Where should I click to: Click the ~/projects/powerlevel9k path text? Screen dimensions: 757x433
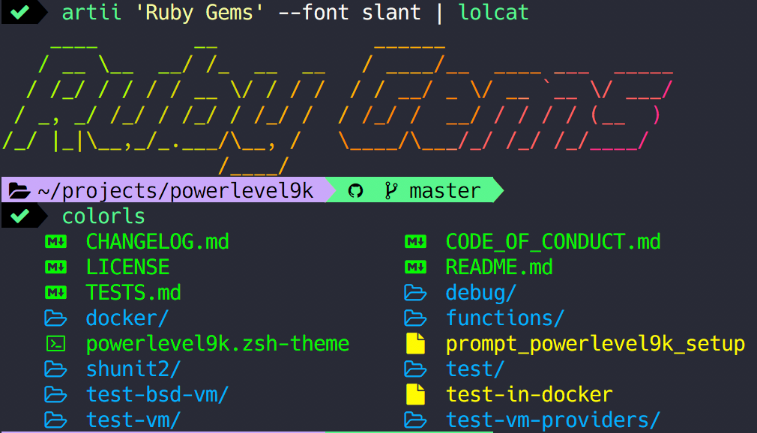click(x=175, y=191)
